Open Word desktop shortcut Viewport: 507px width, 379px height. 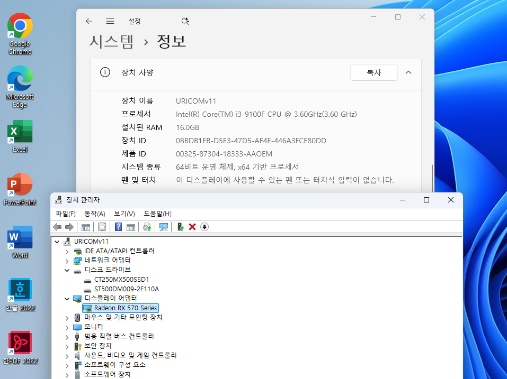[20, 242]
